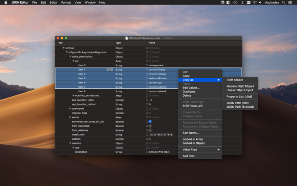
Task: Open the Edit menu
Action: [43, 2]
